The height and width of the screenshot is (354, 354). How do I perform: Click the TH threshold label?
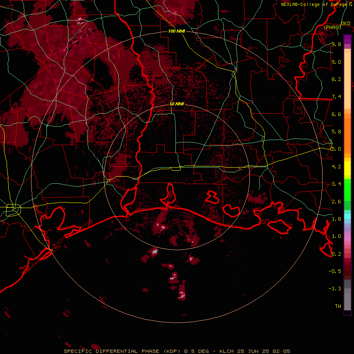[x=338, y=306]
